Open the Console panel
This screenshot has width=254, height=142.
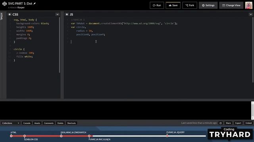click(27, 123)
